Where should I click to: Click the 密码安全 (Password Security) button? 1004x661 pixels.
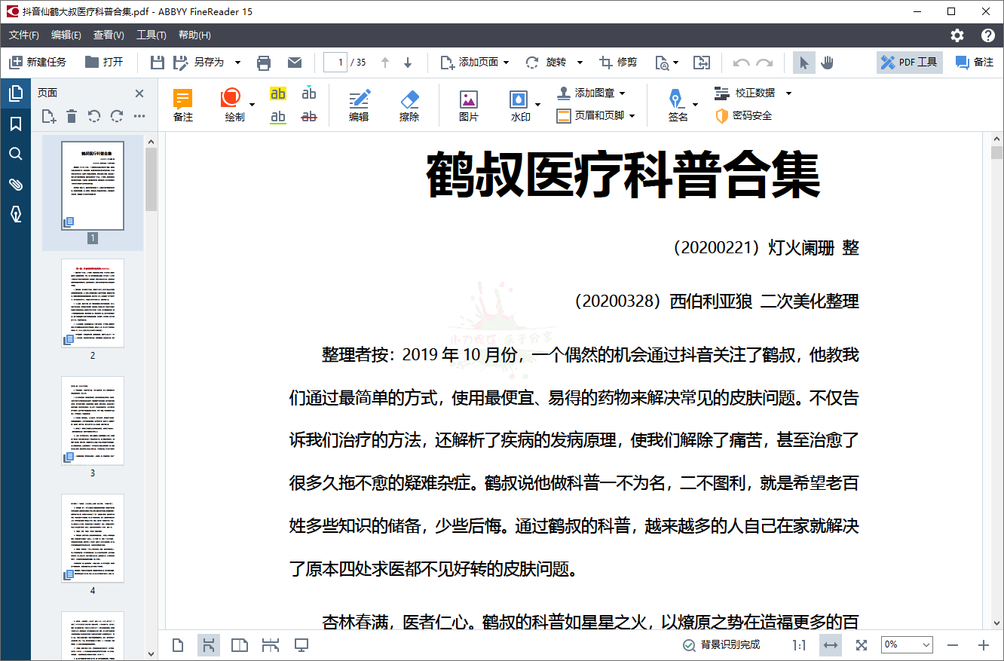click(x=744, y=116)
